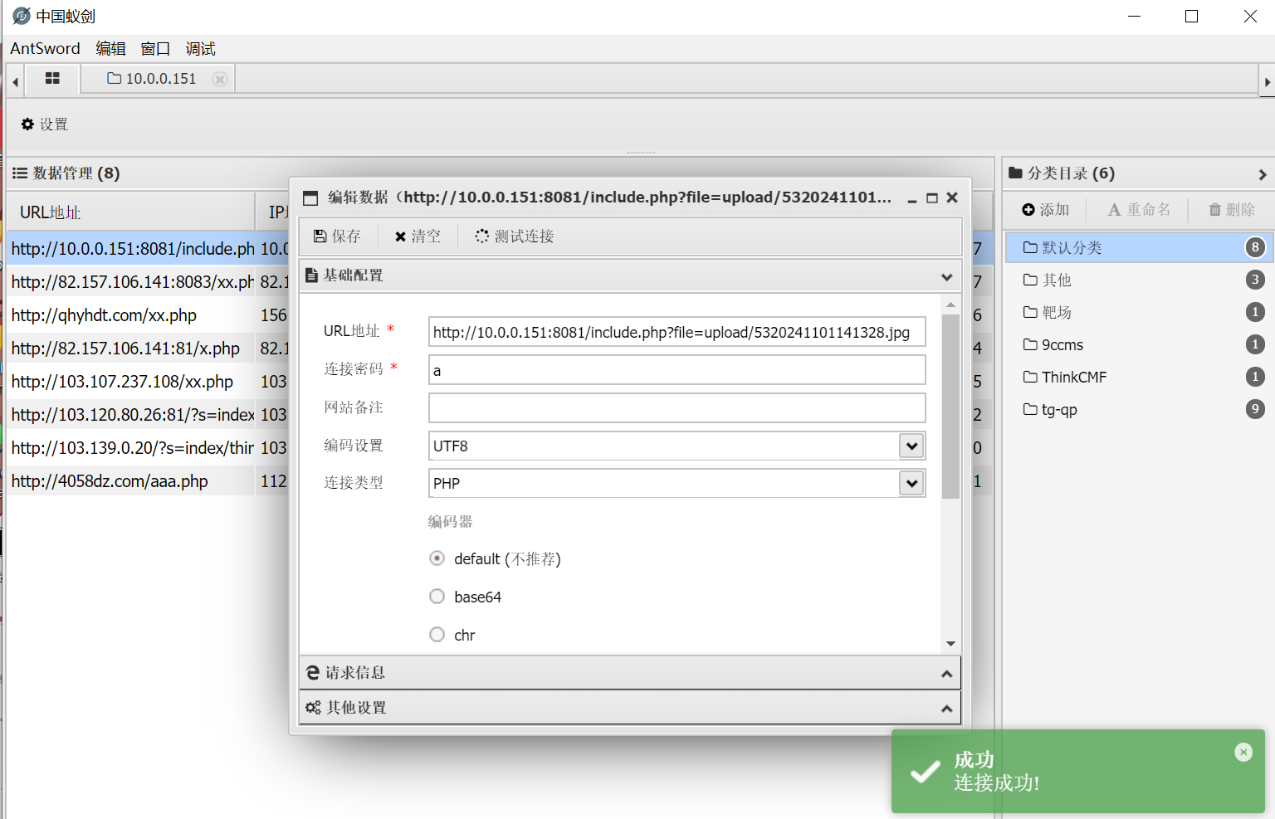Open the 连接类型 PHP dropdown

point(911,483)
